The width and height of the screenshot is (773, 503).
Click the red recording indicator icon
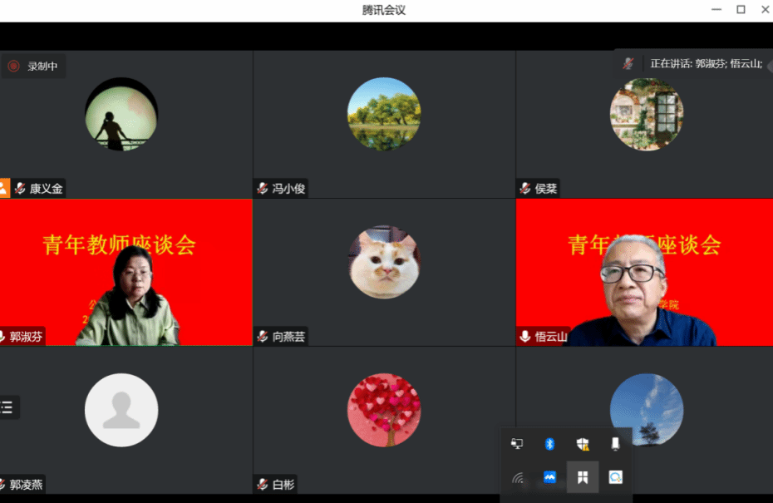(x=13, y=67)
